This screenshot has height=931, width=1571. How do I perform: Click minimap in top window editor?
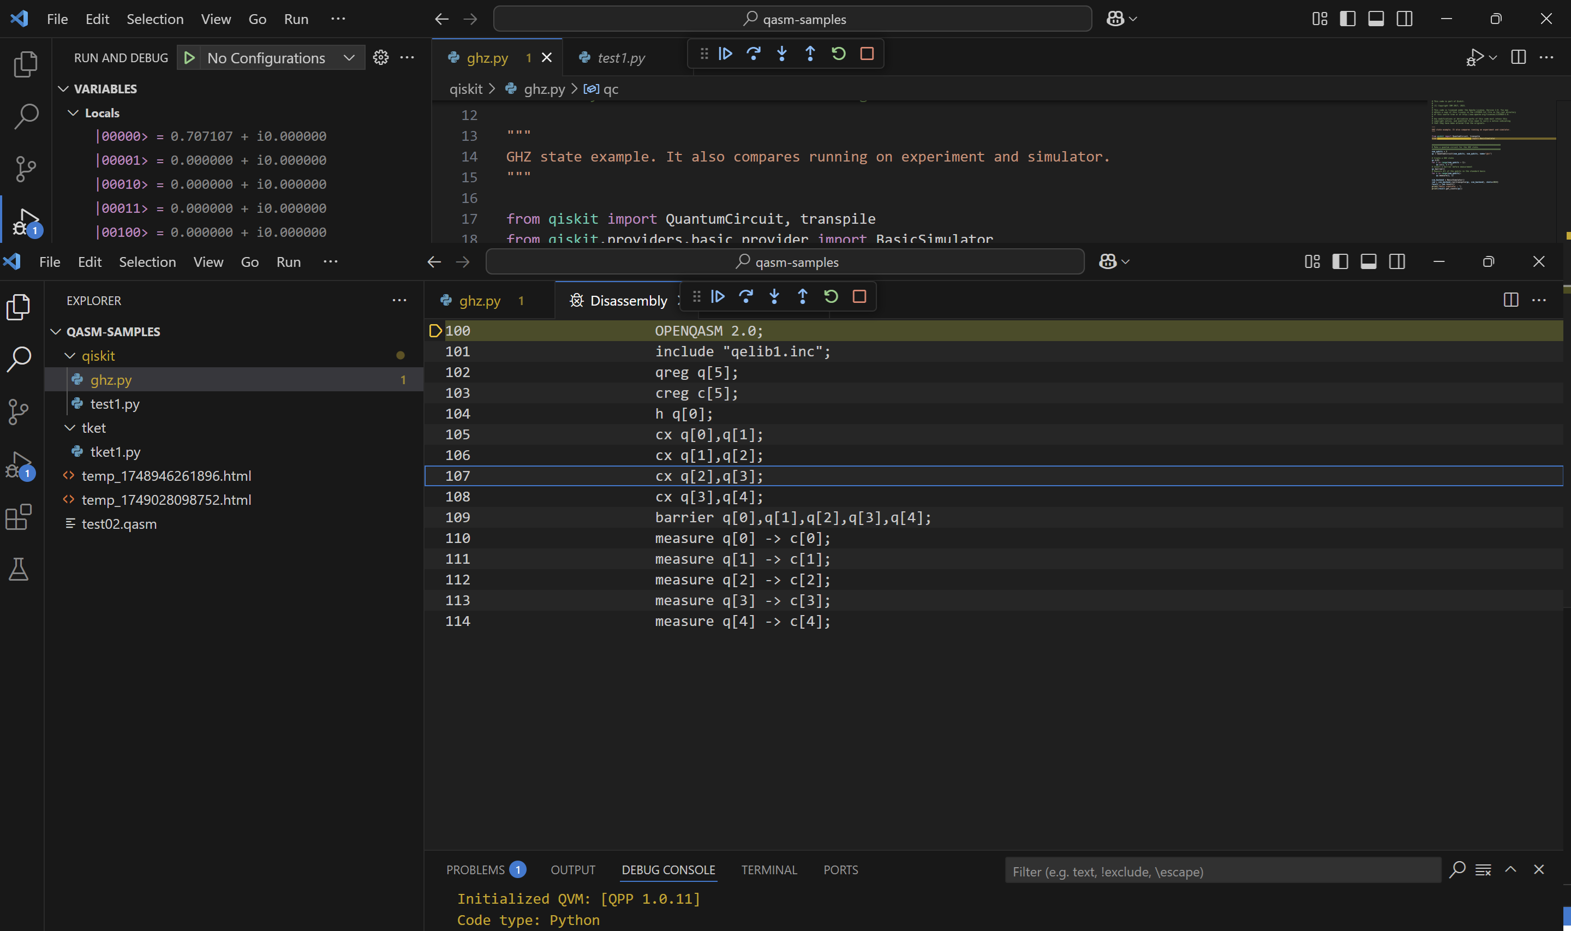(x=1492, y=171)
